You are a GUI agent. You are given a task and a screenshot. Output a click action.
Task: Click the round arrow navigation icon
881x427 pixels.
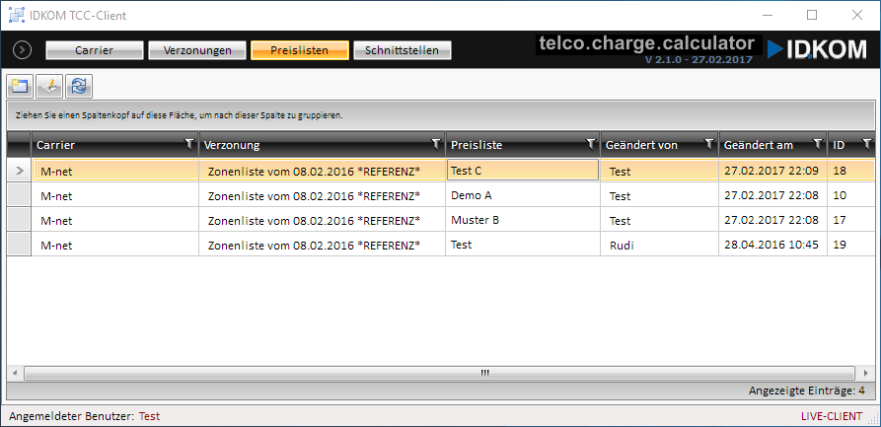coord(22,50)
